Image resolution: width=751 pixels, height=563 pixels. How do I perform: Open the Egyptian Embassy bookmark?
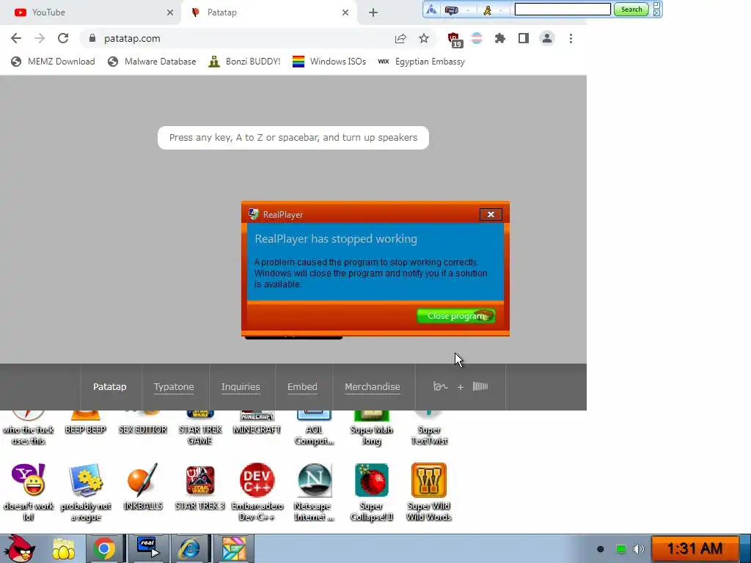422,62
